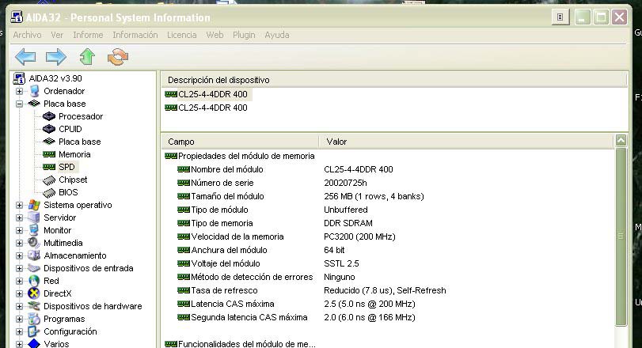Expand the Dispositivos de entrada node
The height and width of the screenshot is (348, 642).
[x=19, y=268]
